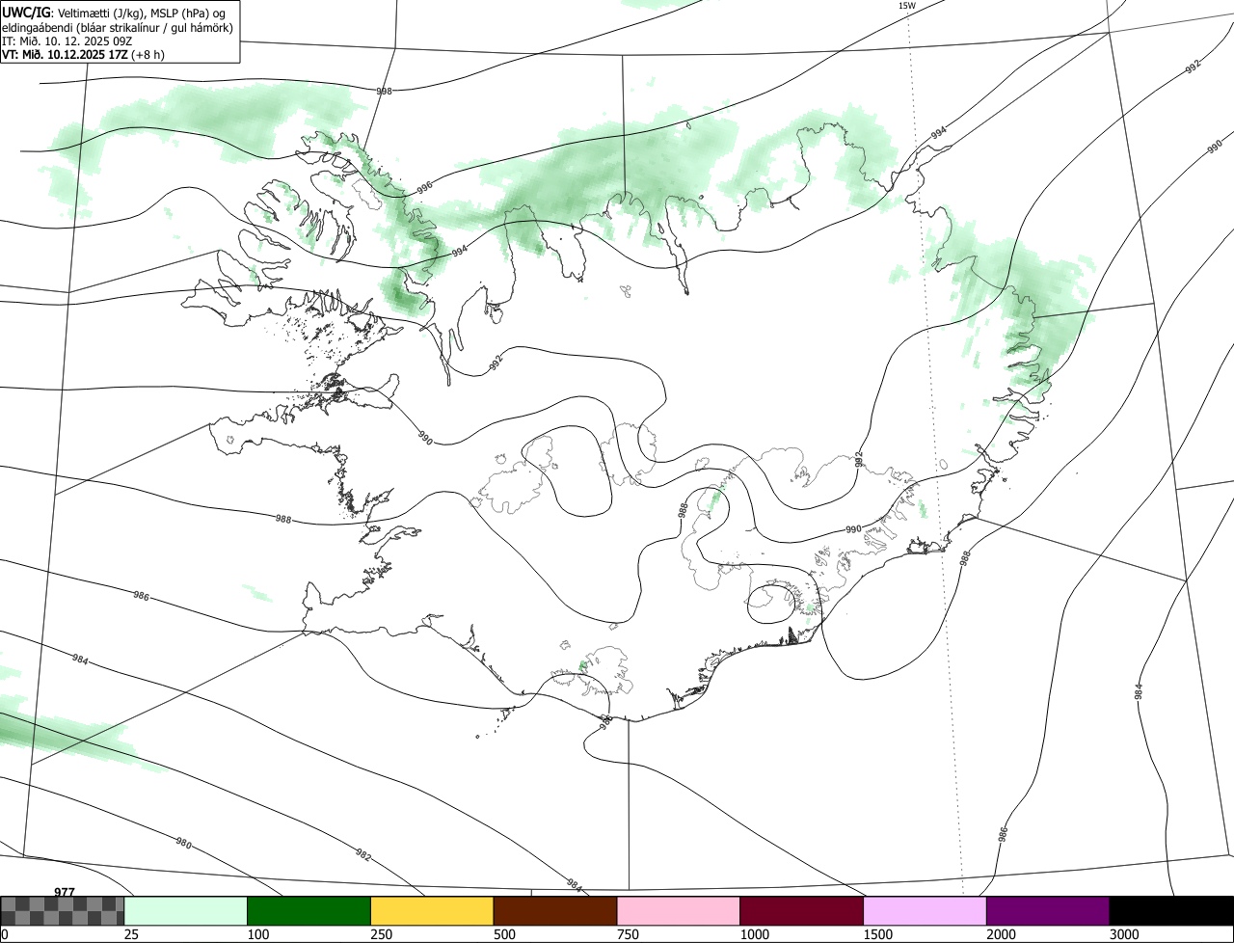1234x943 pixels.
Task: Click the '500' legend scale value
Action: click(505, 934)
